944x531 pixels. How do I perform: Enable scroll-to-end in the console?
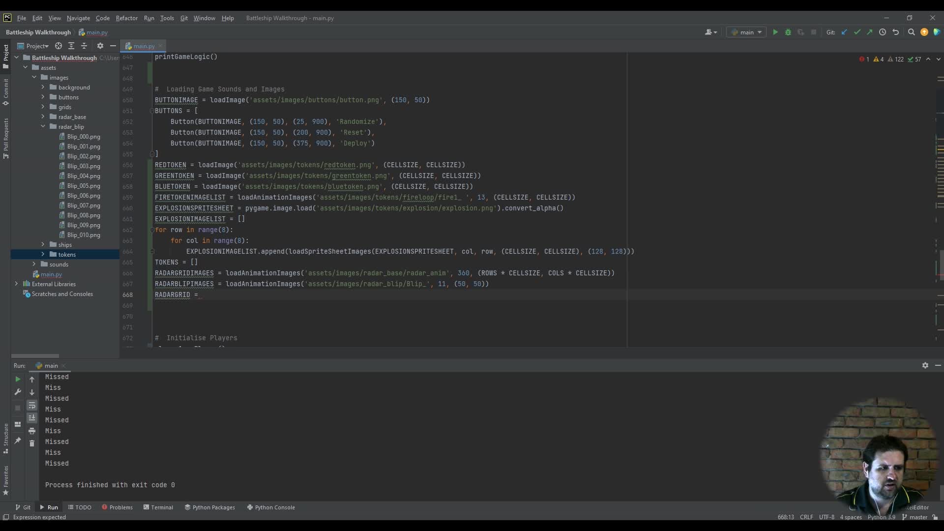pos(31,417)
